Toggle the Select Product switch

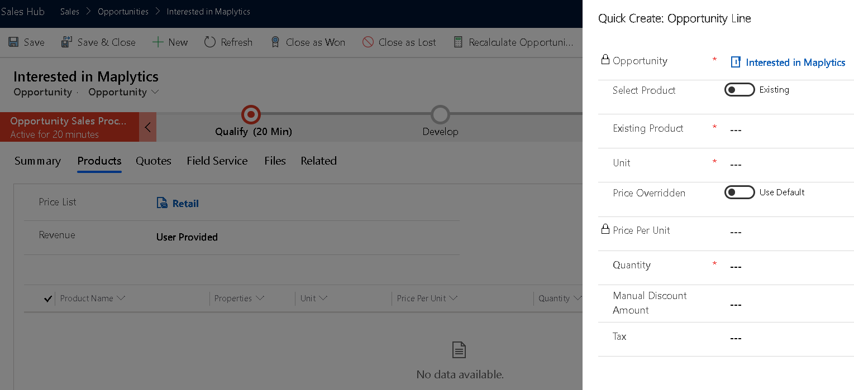[x=740, y=90]
